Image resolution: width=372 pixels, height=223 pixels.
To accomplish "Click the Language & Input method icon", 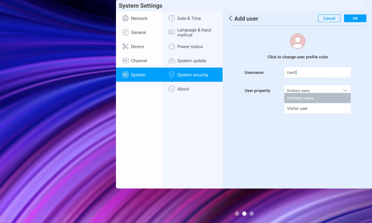I will (x=171, y=32).
